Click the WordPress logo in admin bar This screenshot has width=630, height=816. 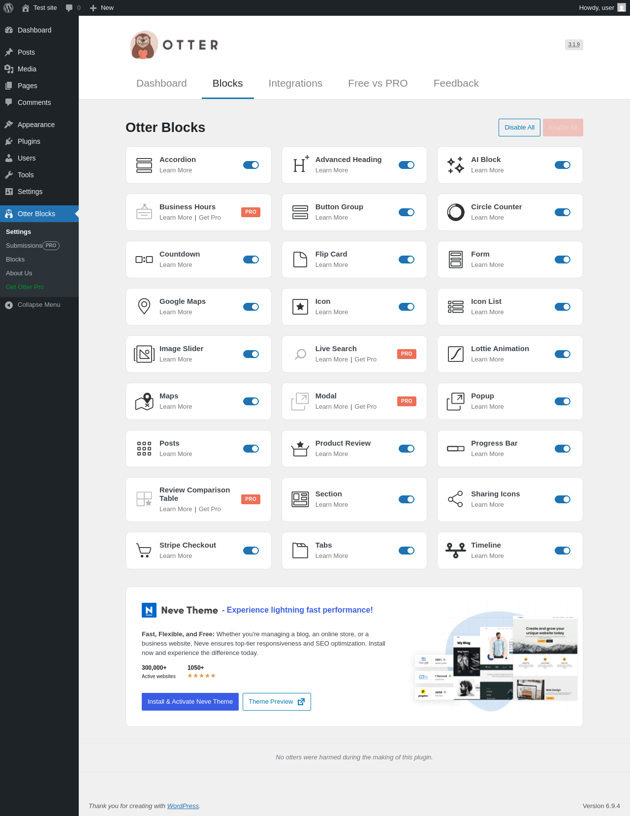point(8,8)
